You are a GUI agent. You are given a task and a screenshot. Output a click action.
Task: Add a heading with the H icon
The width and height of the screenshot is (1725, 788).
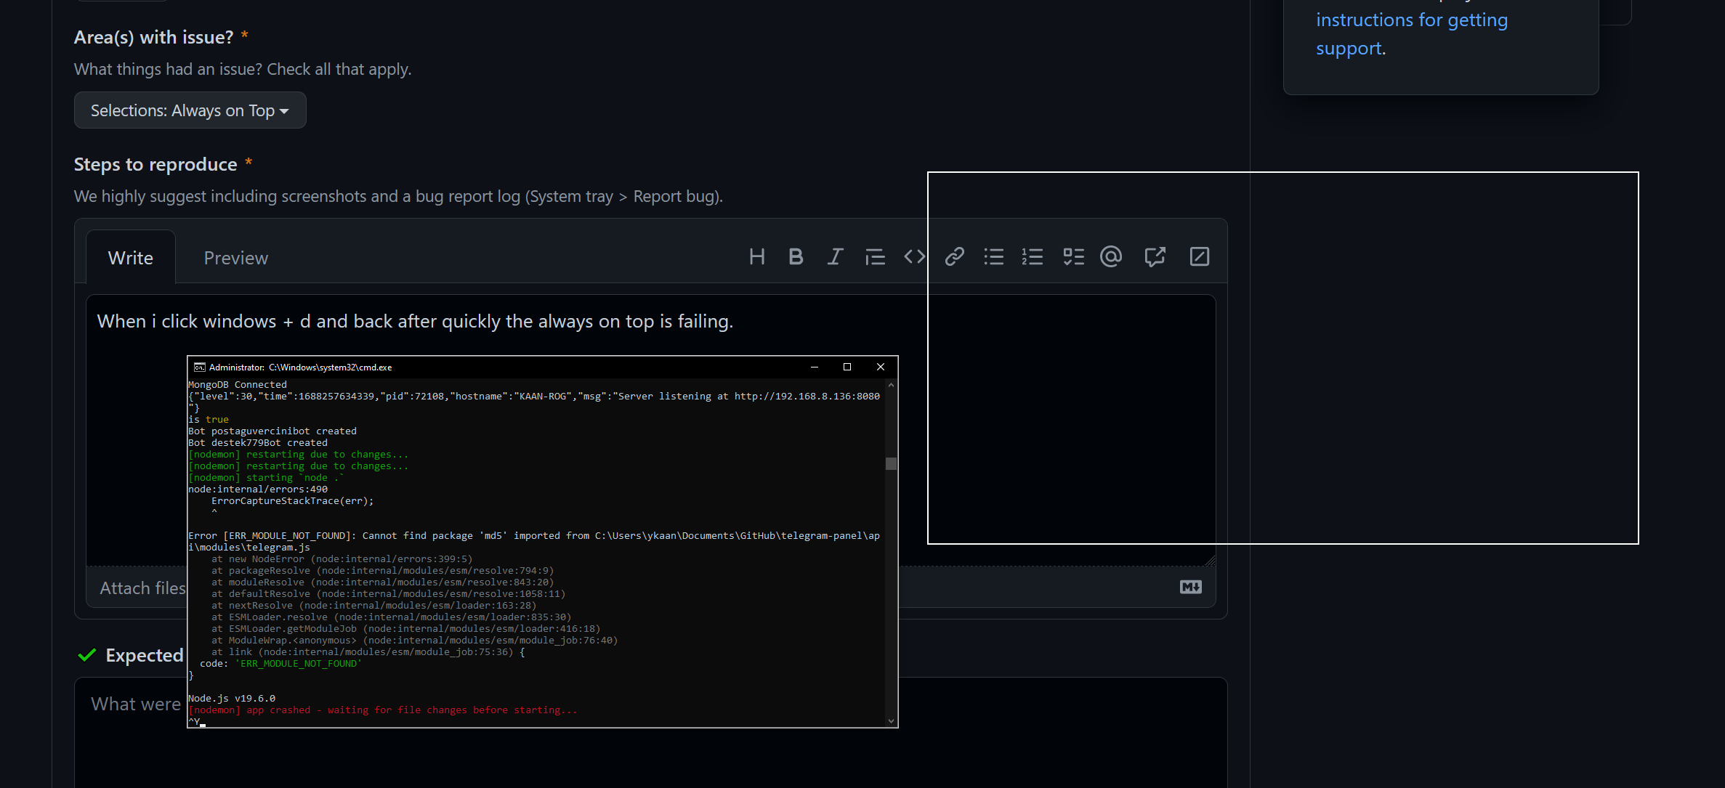click(x=757, y=256)
